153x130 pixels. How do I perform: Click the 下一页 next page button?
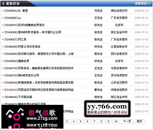127,122
